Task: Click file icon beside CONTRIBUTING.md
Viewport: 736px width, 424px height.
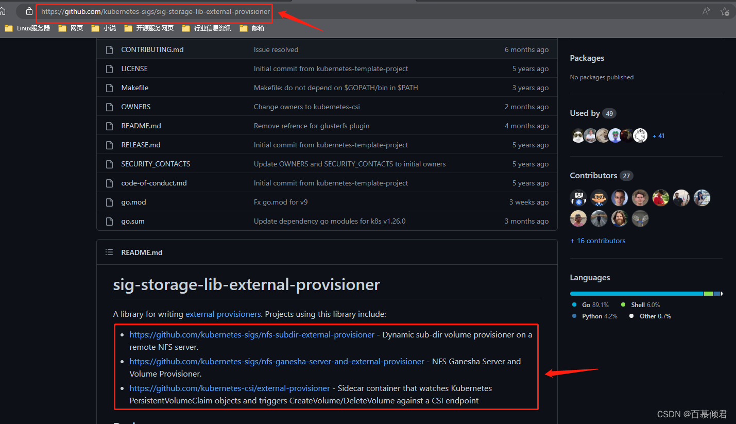Action: coord(109,50)
